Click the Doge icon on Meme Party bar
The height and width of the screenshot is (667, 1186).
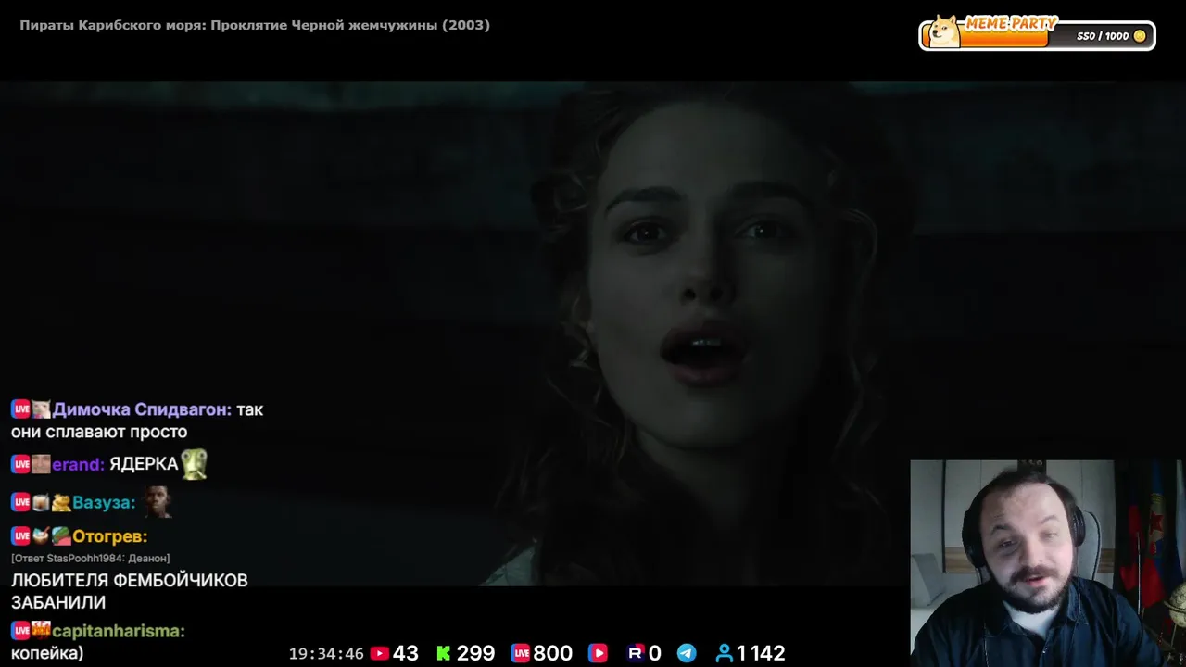point(945,31)
